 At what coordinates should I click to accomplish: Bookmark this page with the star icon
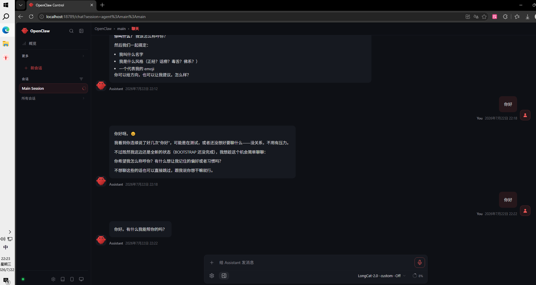(x=484, y=17)
